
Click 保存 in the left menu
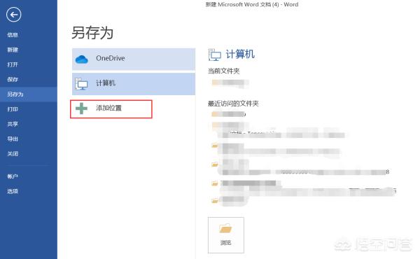pos(13,80)
